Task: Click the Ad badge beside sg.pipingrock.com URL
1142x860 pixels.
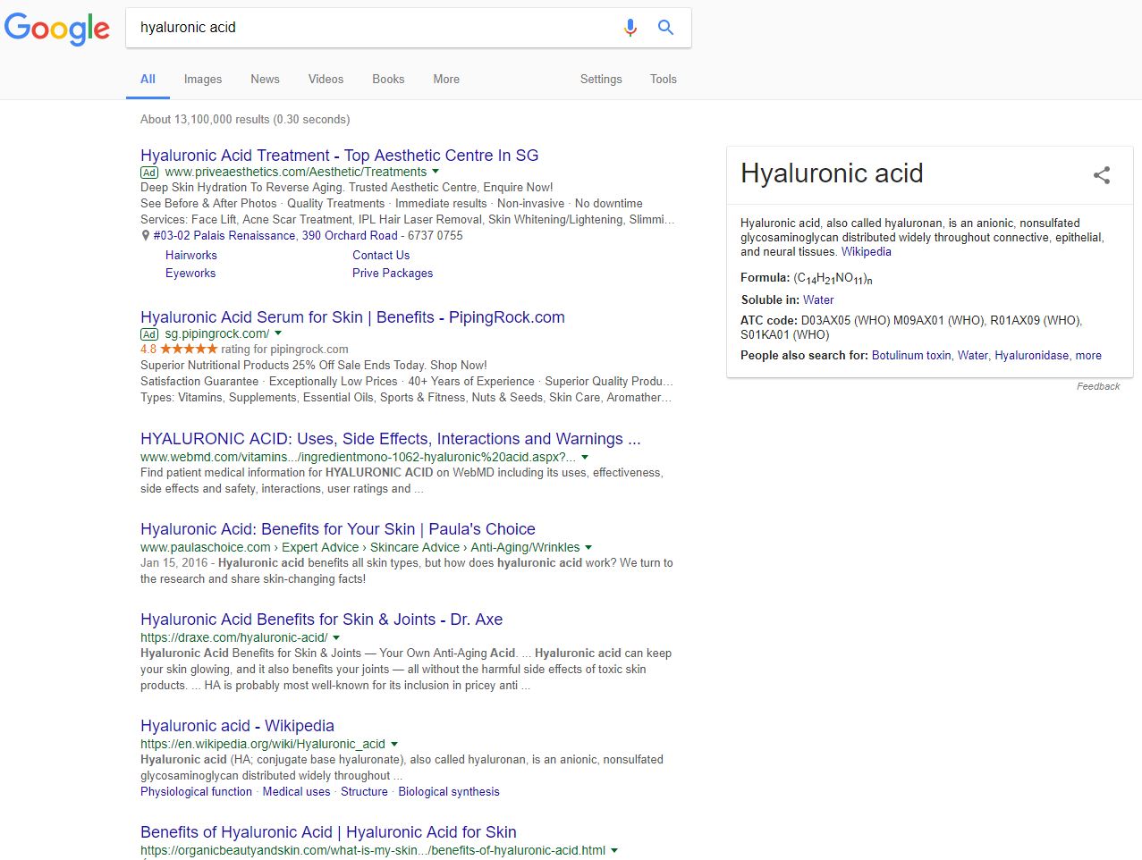Action: (149, 334)
